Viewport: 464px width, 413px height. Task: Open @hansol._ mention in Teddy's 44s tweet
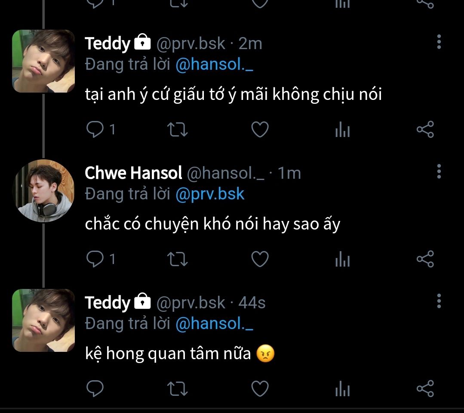[x=214, y=323]
